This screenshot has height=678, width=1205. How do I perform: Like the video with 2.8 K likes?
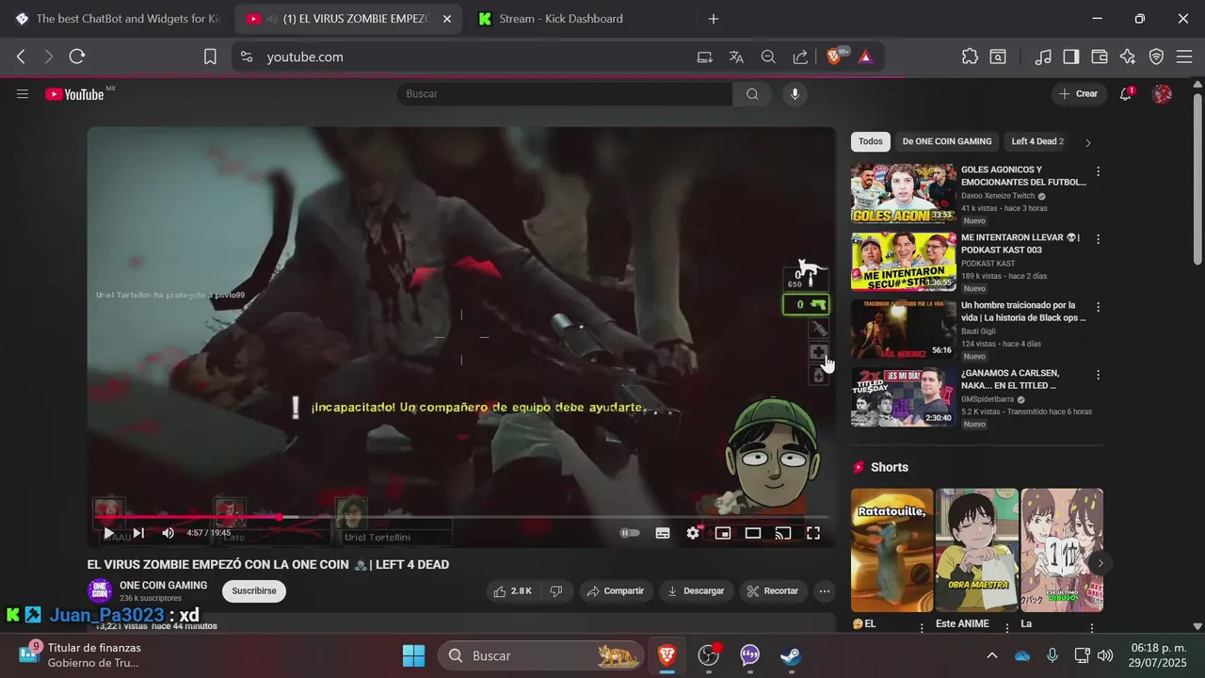click(x=513, y=591)
